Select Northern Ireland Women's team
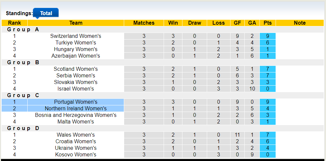326x161 pixels. pyautogui.click(x=76, y=109)
